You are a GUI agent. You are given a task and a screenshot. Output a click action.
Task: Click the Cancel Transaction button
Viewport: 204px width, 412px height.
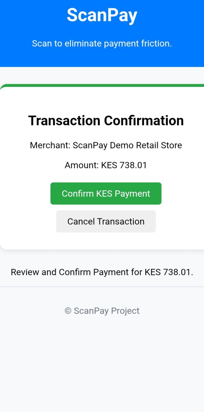pyautogui.click(x=106, y=221)
